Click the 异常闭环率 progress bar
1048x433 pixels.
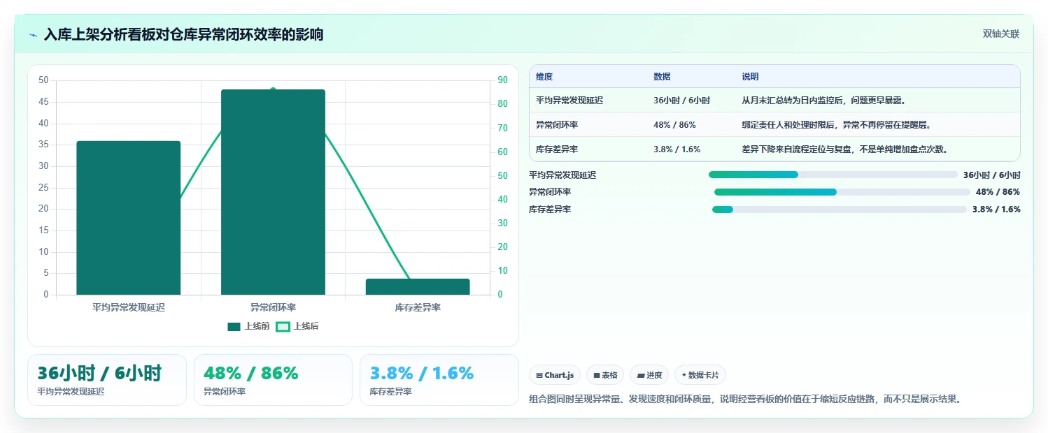[842, 192]
